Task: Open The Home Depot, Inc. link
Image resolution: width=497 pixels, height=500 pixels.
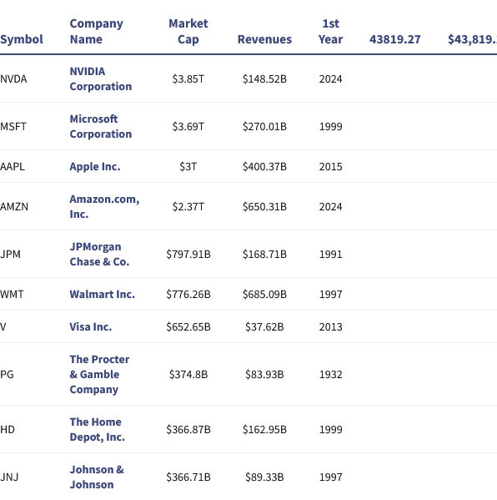Action: (98, 429)
